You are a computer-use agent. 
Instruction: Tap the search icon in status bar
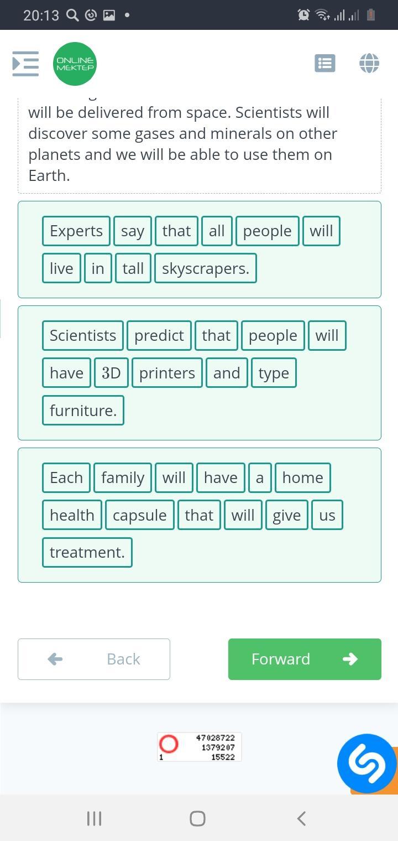tap(72, 15)
